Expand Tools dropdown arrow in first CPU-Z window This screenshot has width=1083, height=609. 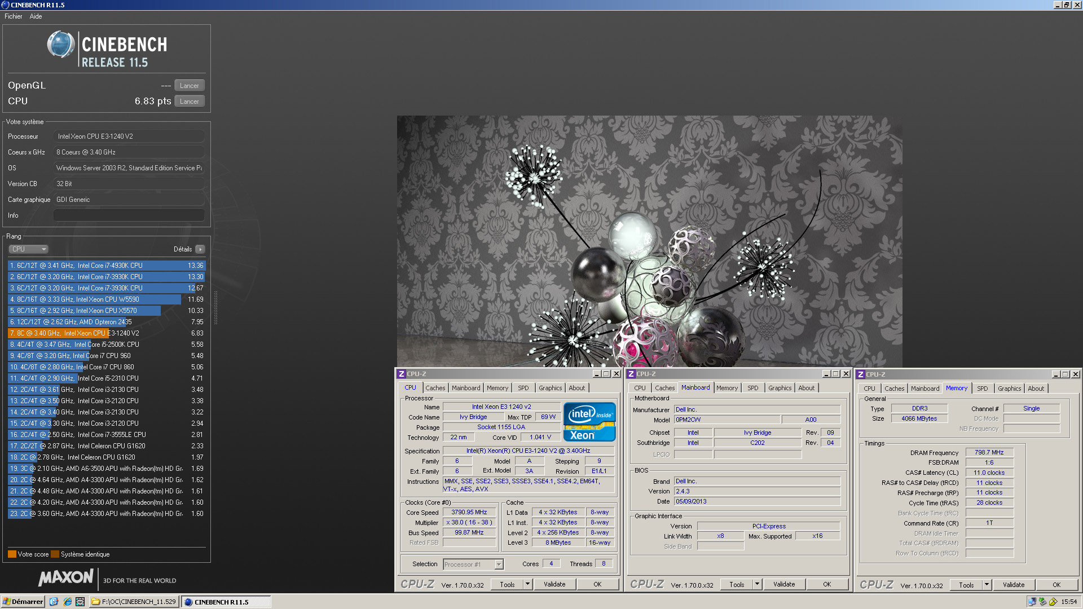coord(528,585)
